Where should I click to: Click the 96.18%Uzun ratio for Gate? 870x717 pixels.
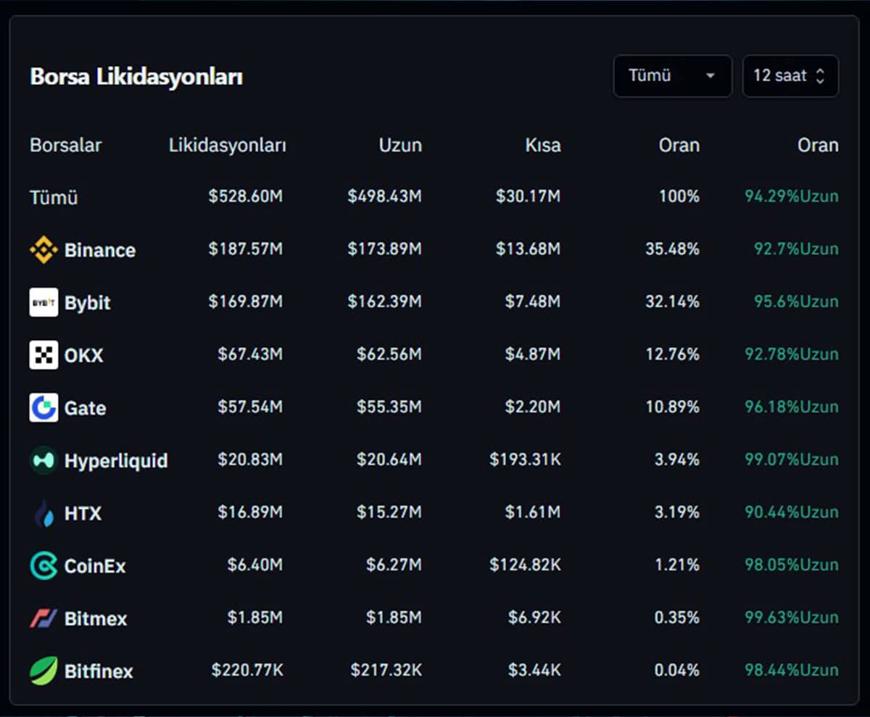792,407
